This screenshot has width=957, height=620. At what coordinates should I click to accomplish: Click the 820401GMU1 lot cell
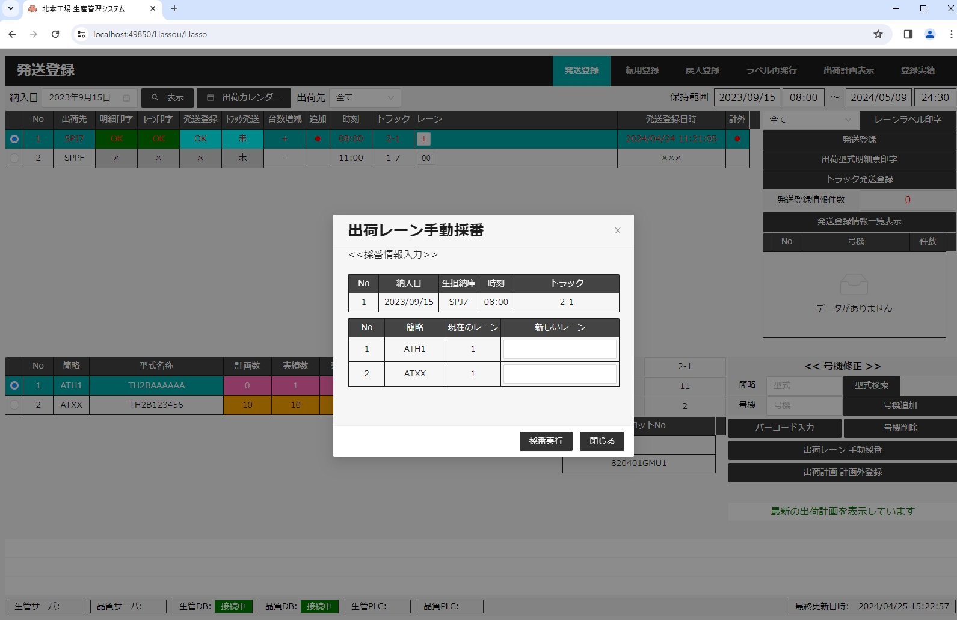tap(639, 464)
